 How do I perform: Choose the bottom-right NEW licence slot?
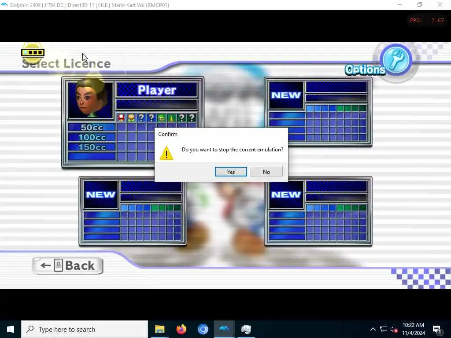click(318, 211)
